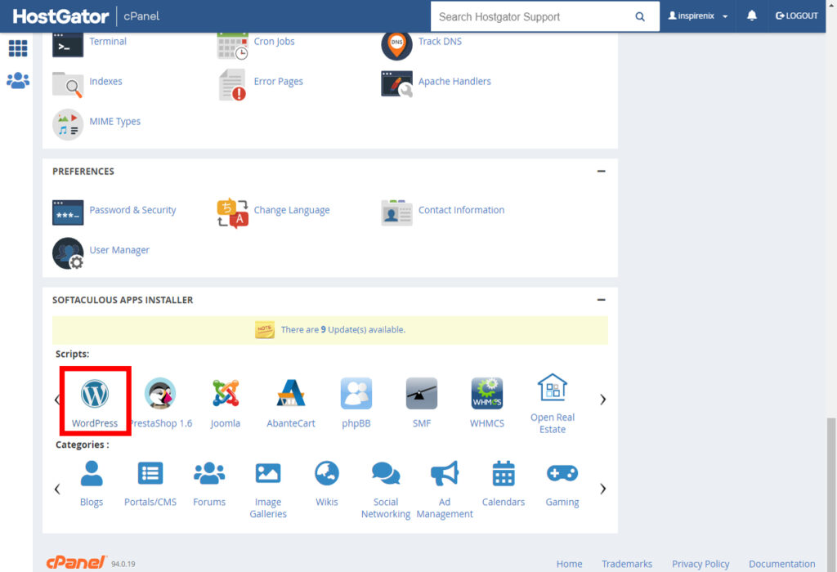Open the Ad Management category icon
The width and height of the screenshot is (837, 572).
tap(445, 473)
